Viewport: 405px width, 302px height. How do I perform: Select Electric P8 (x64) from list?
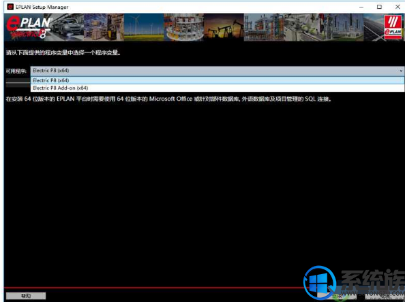click(217, 80)
